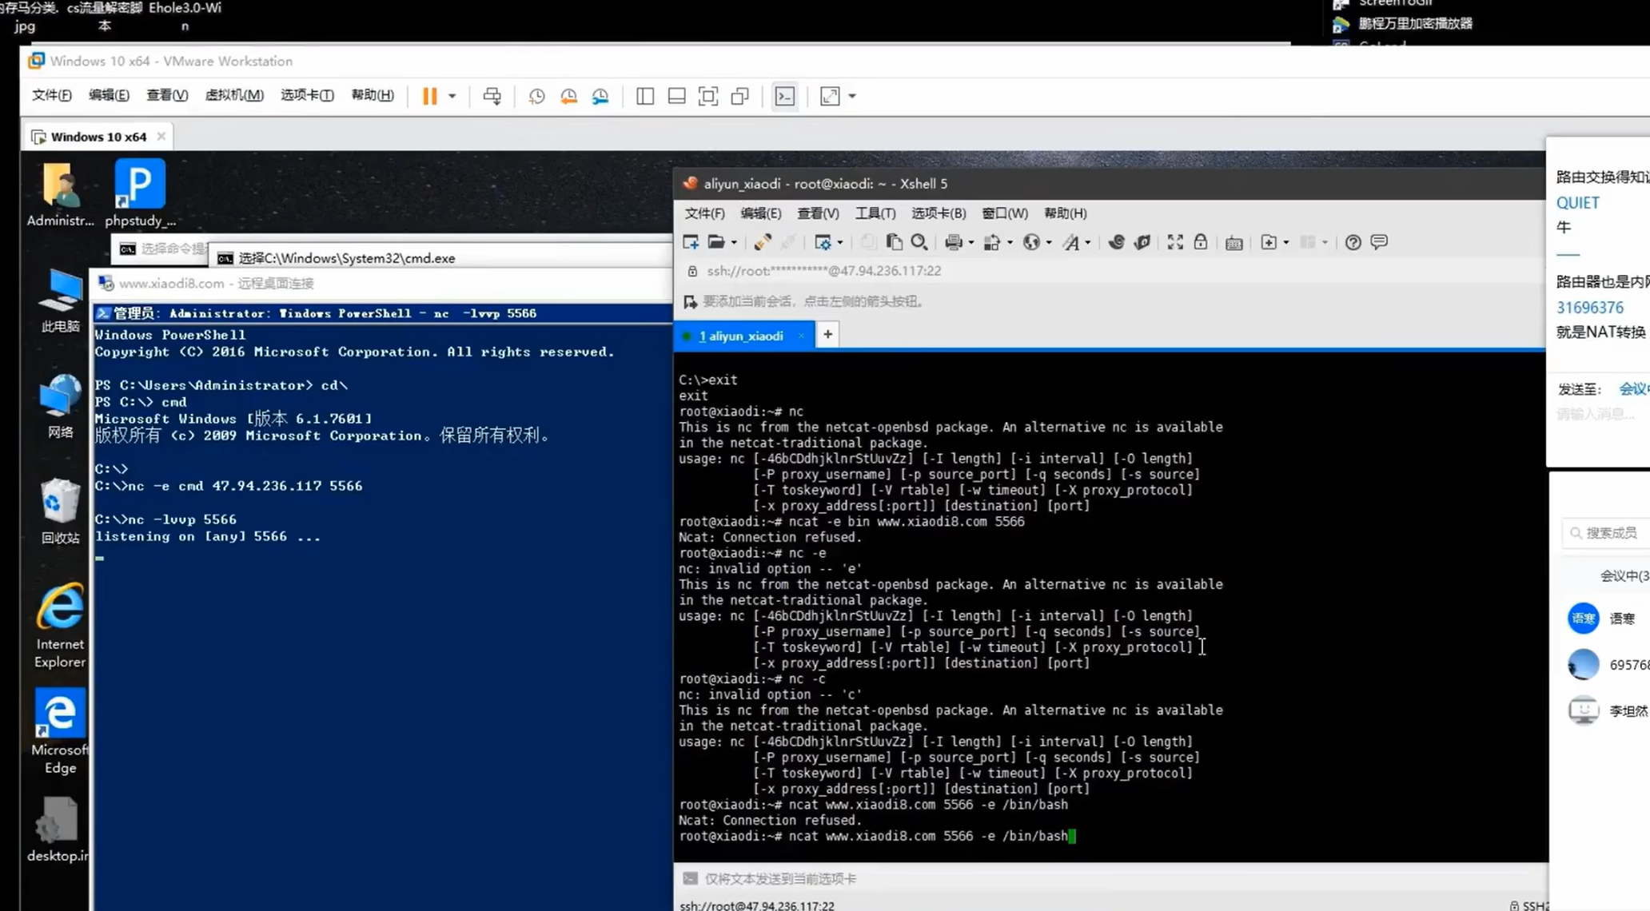Open Xshell session properties icon
Viewport: 1650px width, 911px height.
823,242
